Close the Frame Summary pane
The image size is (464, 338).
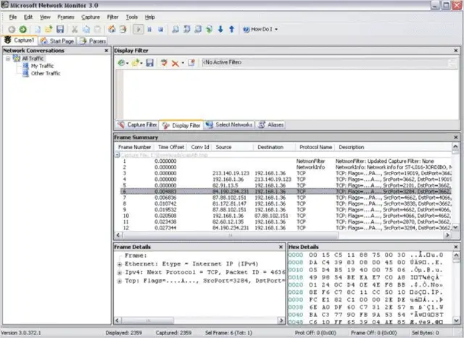coord(456,138)
